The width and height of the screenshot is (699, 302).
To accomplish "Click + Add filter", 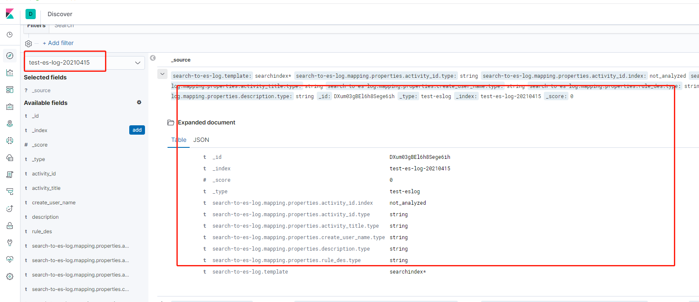I will coord(58,43).
